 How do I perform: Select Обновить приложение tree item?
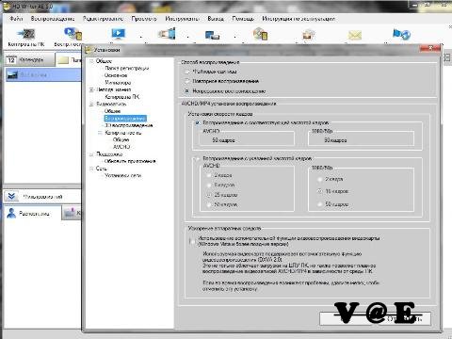coord(130,161)
